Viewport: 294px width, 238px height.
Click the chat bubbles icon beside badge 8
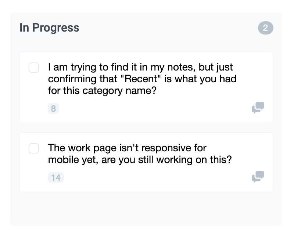258,108
